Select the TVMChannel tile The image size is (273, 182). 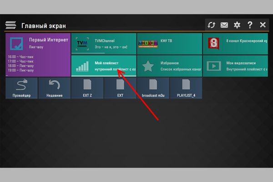[104, 43]
